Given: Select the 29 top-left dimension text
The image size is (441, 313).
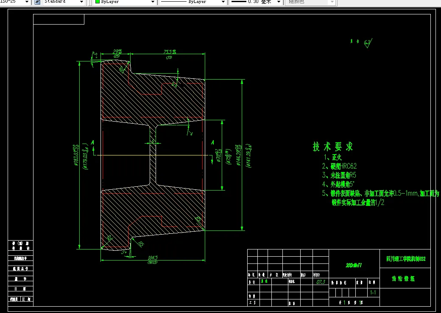Looking at the screenshot, I should click(x=117, y=52).
